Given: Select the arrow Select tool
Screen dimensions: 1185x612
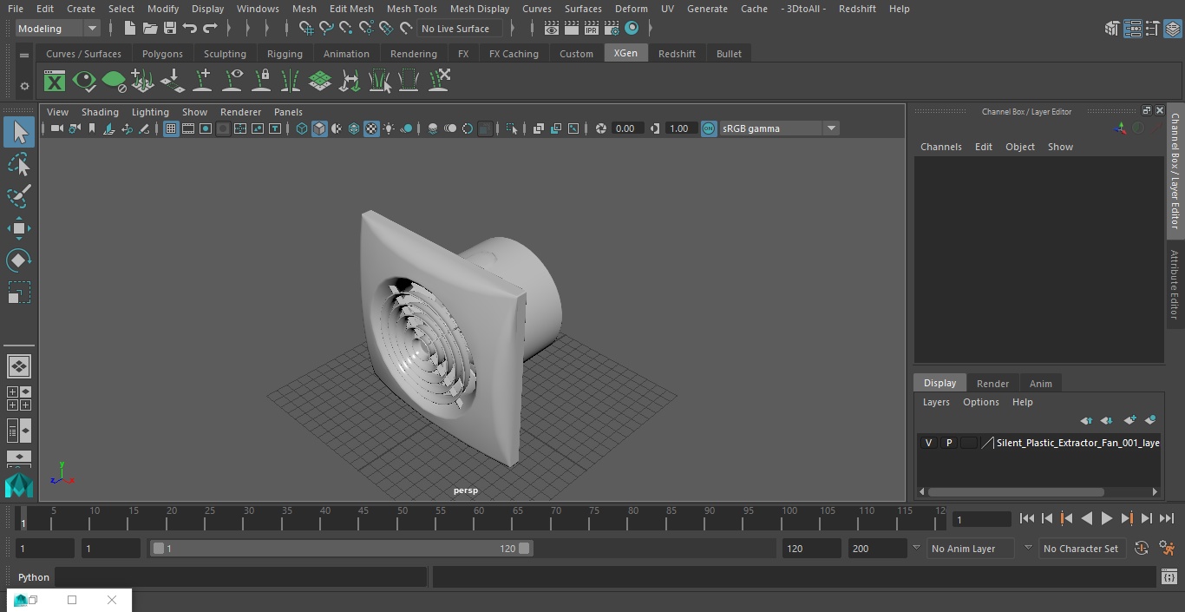Looking at the screenshot, I should [19, 132].
